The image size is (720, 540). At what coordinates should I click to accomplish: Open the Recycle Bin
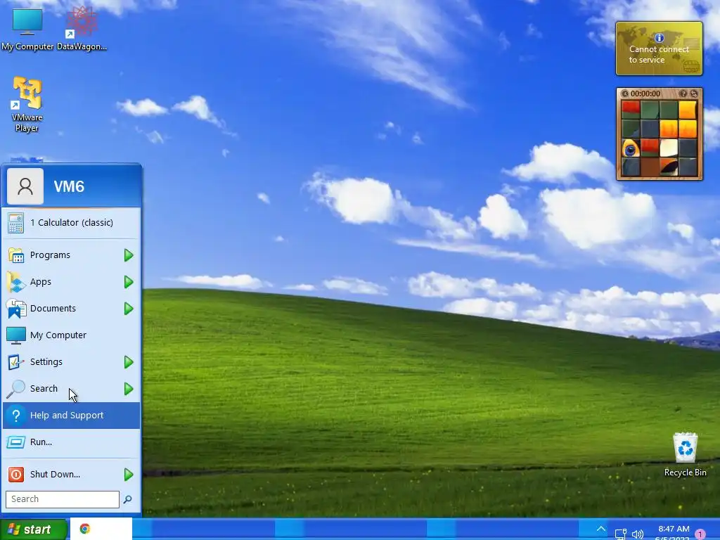[685, 455]
